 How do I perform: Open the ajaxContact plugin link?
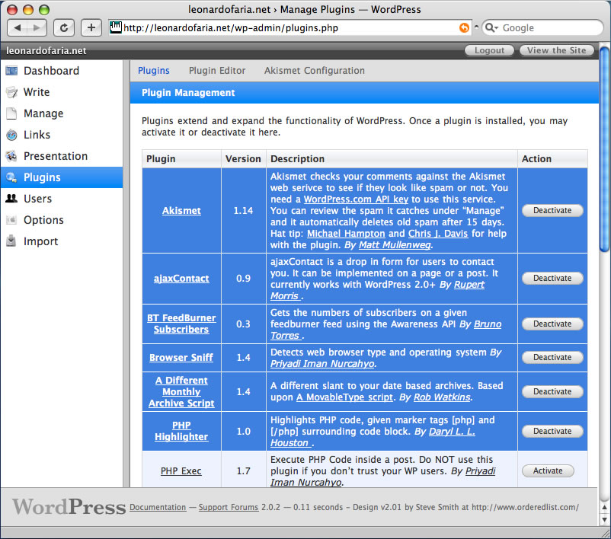tap(181, 279)
